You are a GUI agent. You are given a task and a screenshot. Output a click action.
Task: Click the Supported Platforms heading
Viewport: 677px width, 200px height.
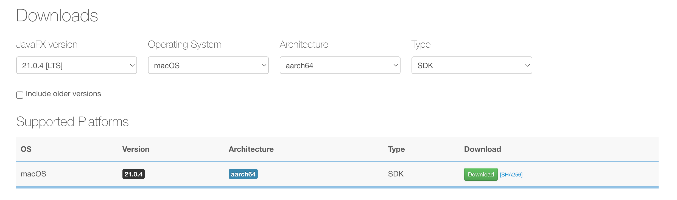click(72, 122)
